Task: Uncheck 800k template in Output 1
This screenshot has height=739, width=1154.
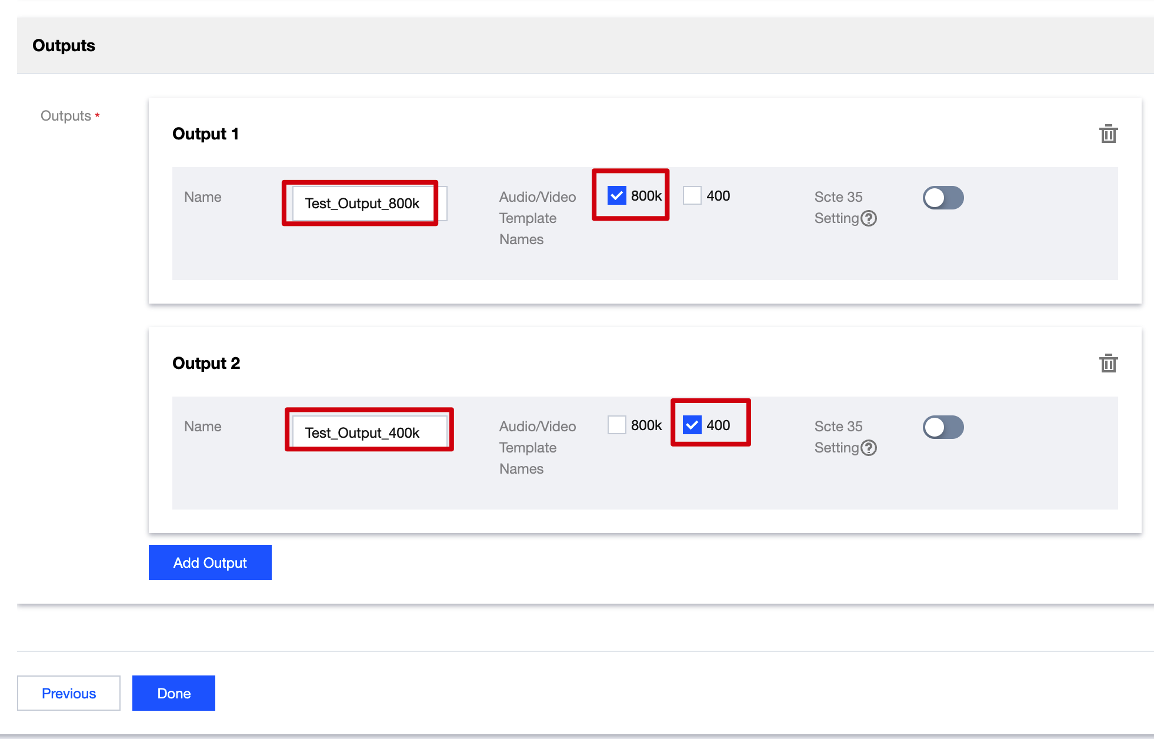Action: (616, 195)
